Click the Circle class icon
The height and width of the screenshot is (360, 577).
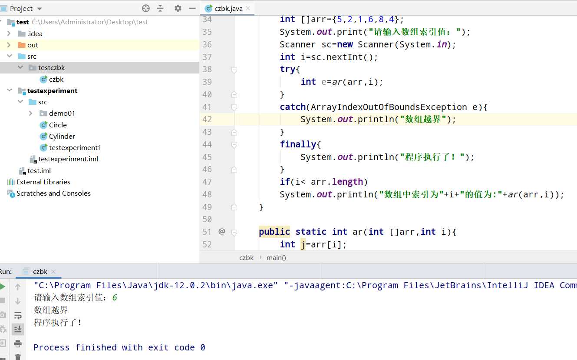tap(43, 125)
